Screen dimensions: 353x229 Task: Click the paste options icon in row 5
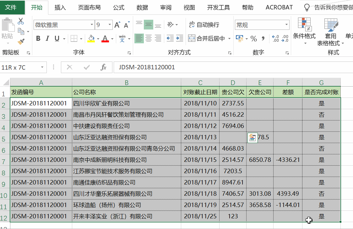(x=253, y=138)
